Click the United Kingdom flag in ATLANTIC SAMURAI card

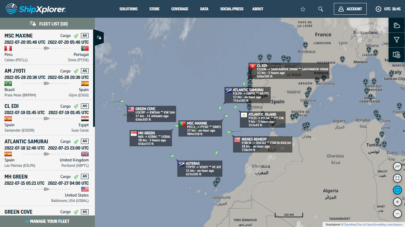coord(85,154)
